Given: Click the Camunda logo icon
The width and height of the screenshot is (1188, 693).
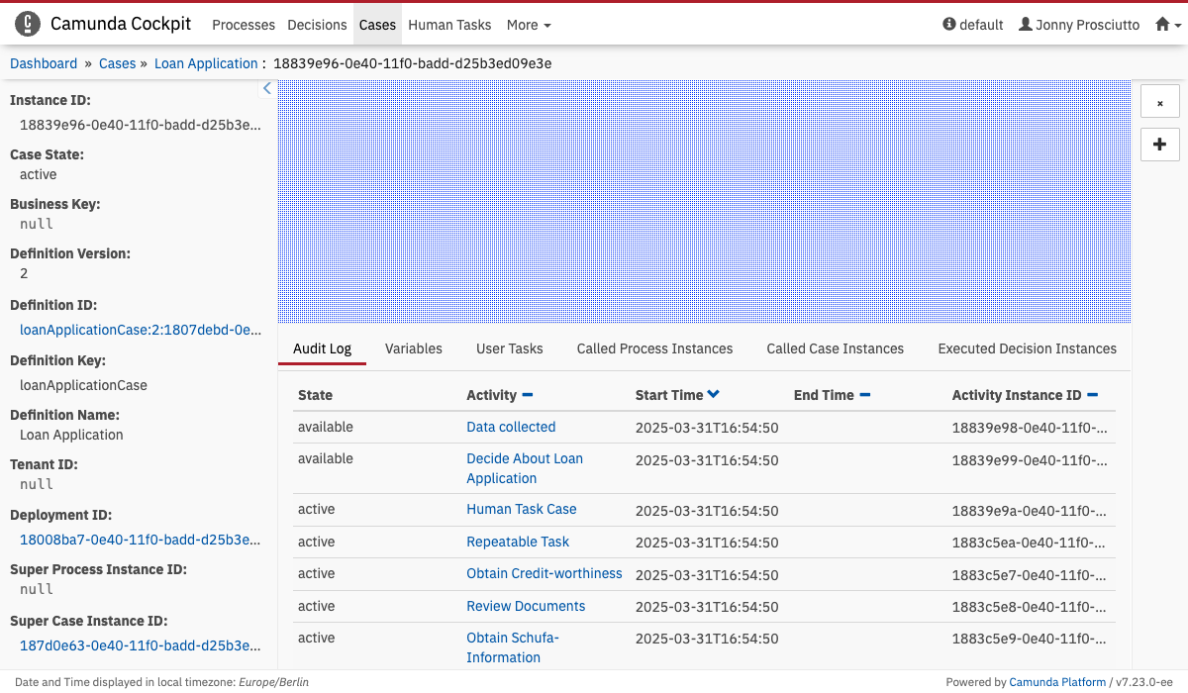Looking at the screenshot, I should point(29,25).
